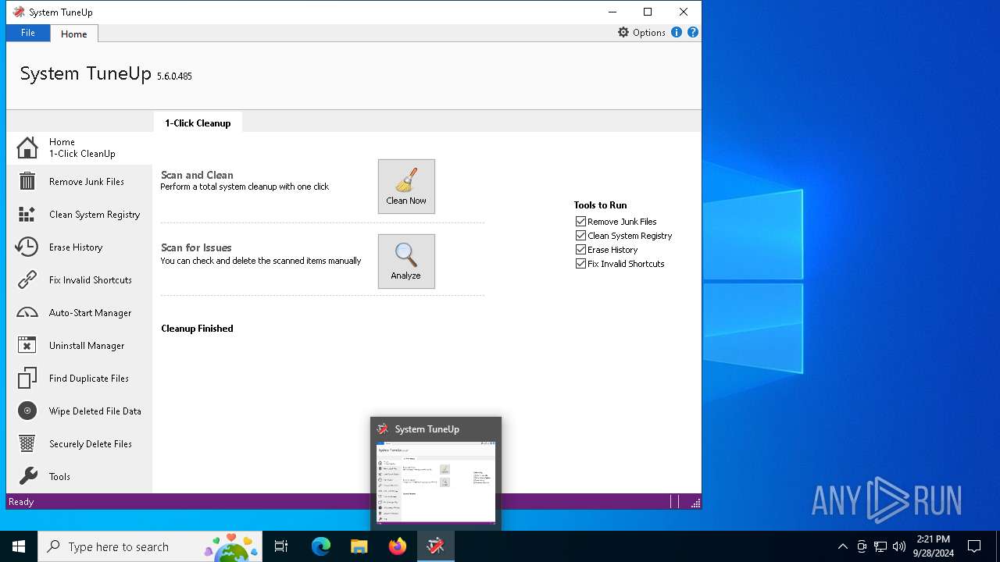The height and width of the screenshot is (562, 1000).
Task: Click the Fix Invalid Shortcuts chain icon
Action: click(x=27, y=279)
